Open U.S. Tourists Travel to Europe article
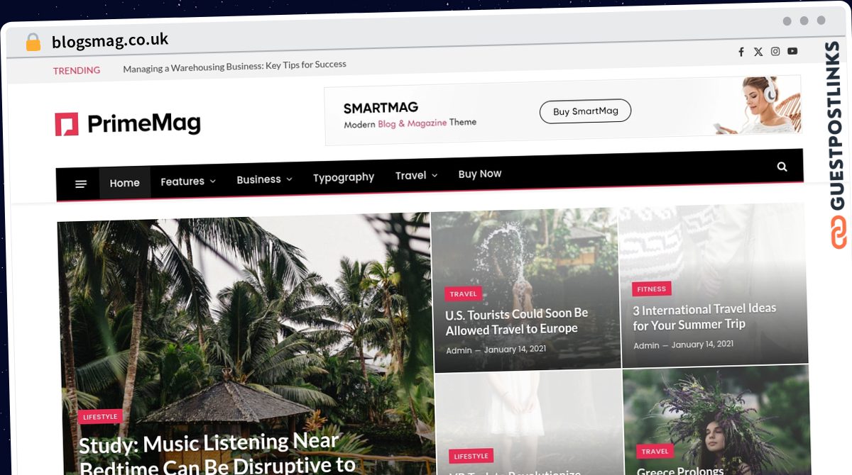Viewport: 852px width, 475px height. pos(517,321)
